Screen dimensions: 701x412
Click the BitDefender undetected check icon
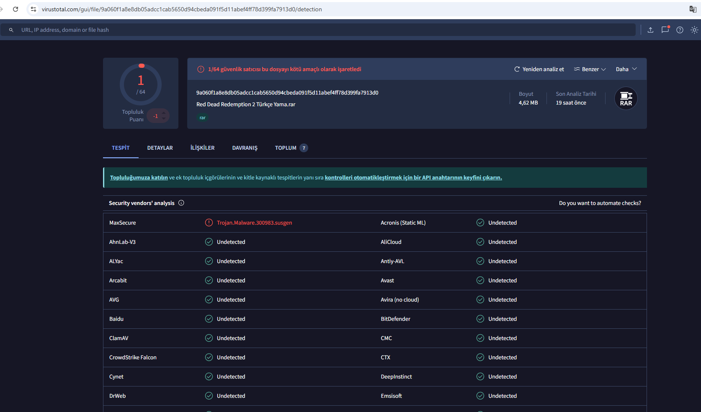(x=480, y=319)
